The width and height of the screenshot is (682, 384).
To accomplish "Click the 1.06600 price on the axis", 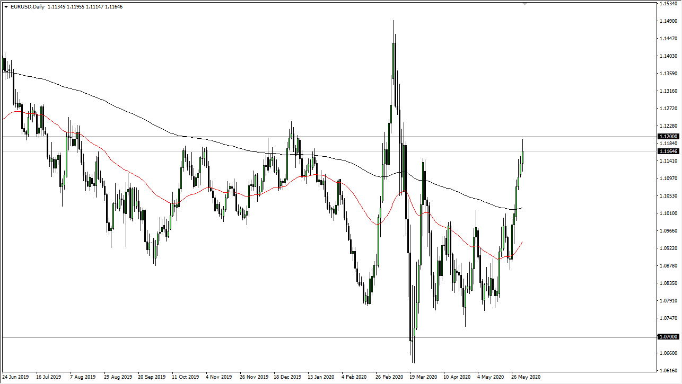I will tap(668, 353).
